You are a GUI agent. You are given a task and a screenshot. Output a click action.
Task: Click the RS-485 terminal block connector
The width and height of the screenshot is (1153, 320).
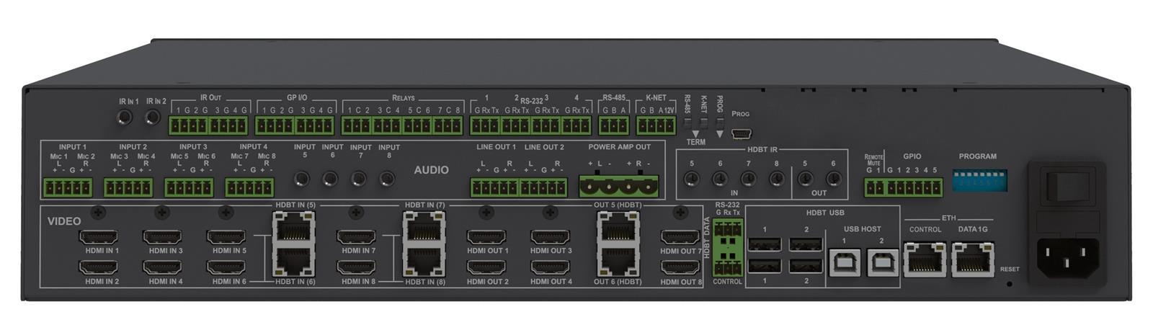[614, 125]
